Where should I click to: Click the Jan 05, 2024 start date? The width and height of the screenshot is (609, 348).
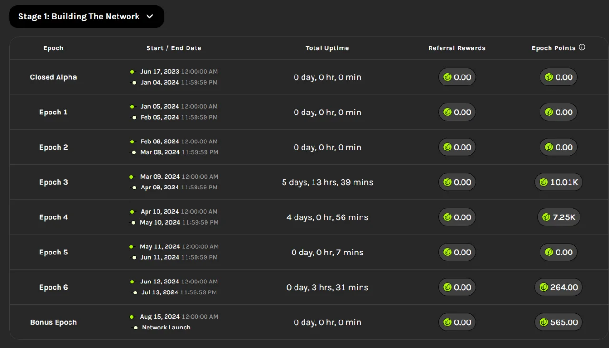[160, 107]
